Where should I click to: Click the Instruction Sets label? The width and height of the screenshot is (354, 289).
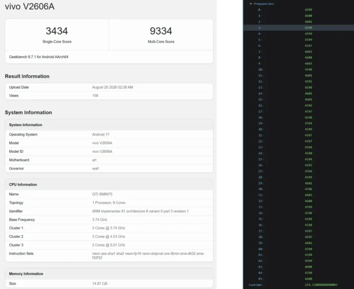[x=21, y=253]
